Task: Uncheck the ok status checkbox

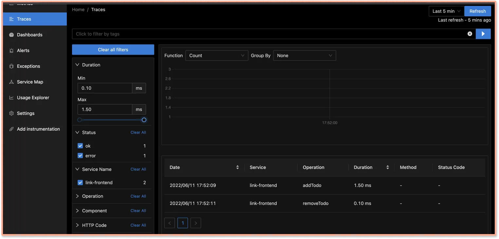Action: pos(80,146)
